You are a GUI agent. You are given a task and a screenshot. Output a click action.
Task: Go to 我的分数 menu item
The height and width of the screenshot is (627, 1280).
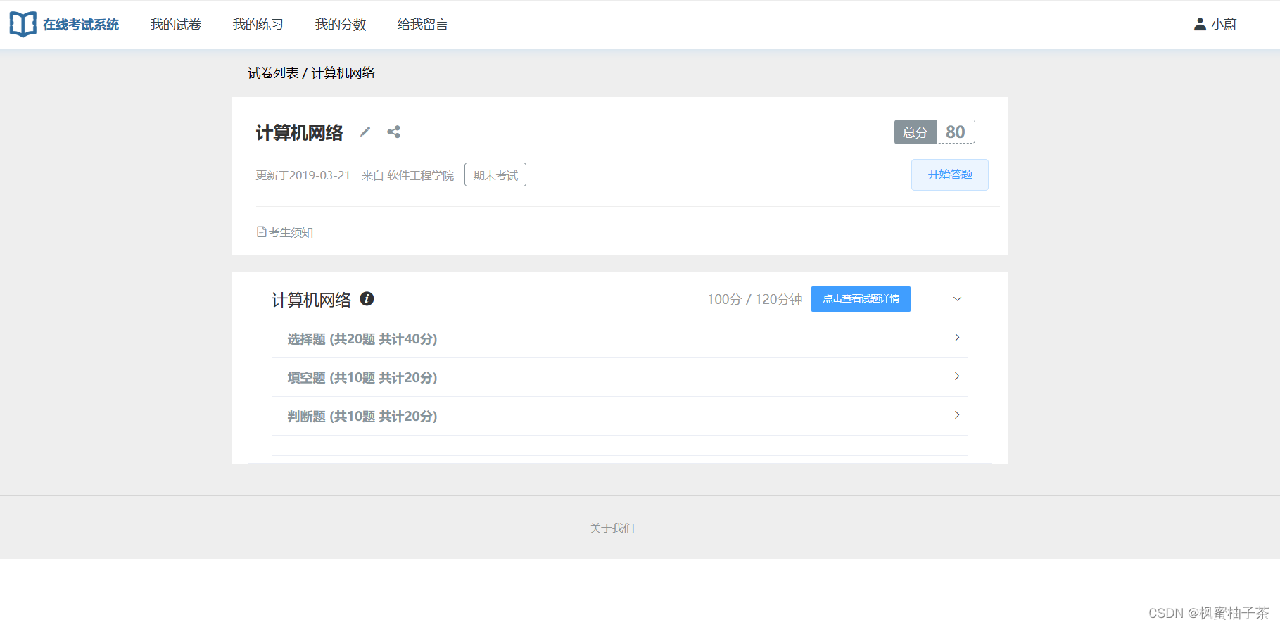pyautogui.click(x=341, y=25)
